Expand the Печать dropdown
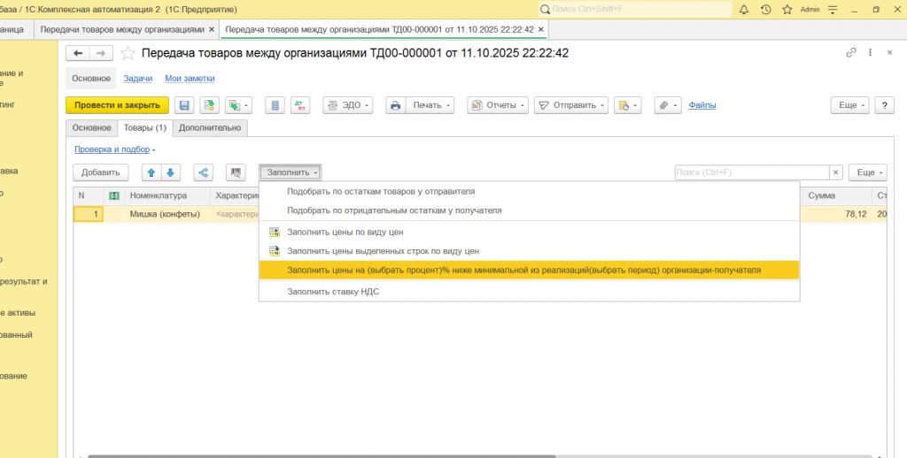The image size is (907, 458). tap(430, 105)
